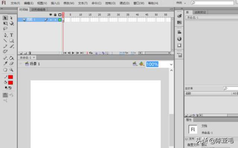Image resolution: width=238 pixels, height=148 pixels.
Task: Select the Lasso tool
Action: 5,29
